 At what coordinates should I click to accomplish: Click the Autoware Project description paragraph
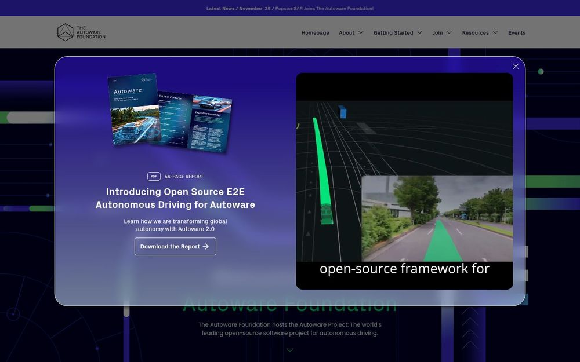pyautogui.click(x=290, y=329)
